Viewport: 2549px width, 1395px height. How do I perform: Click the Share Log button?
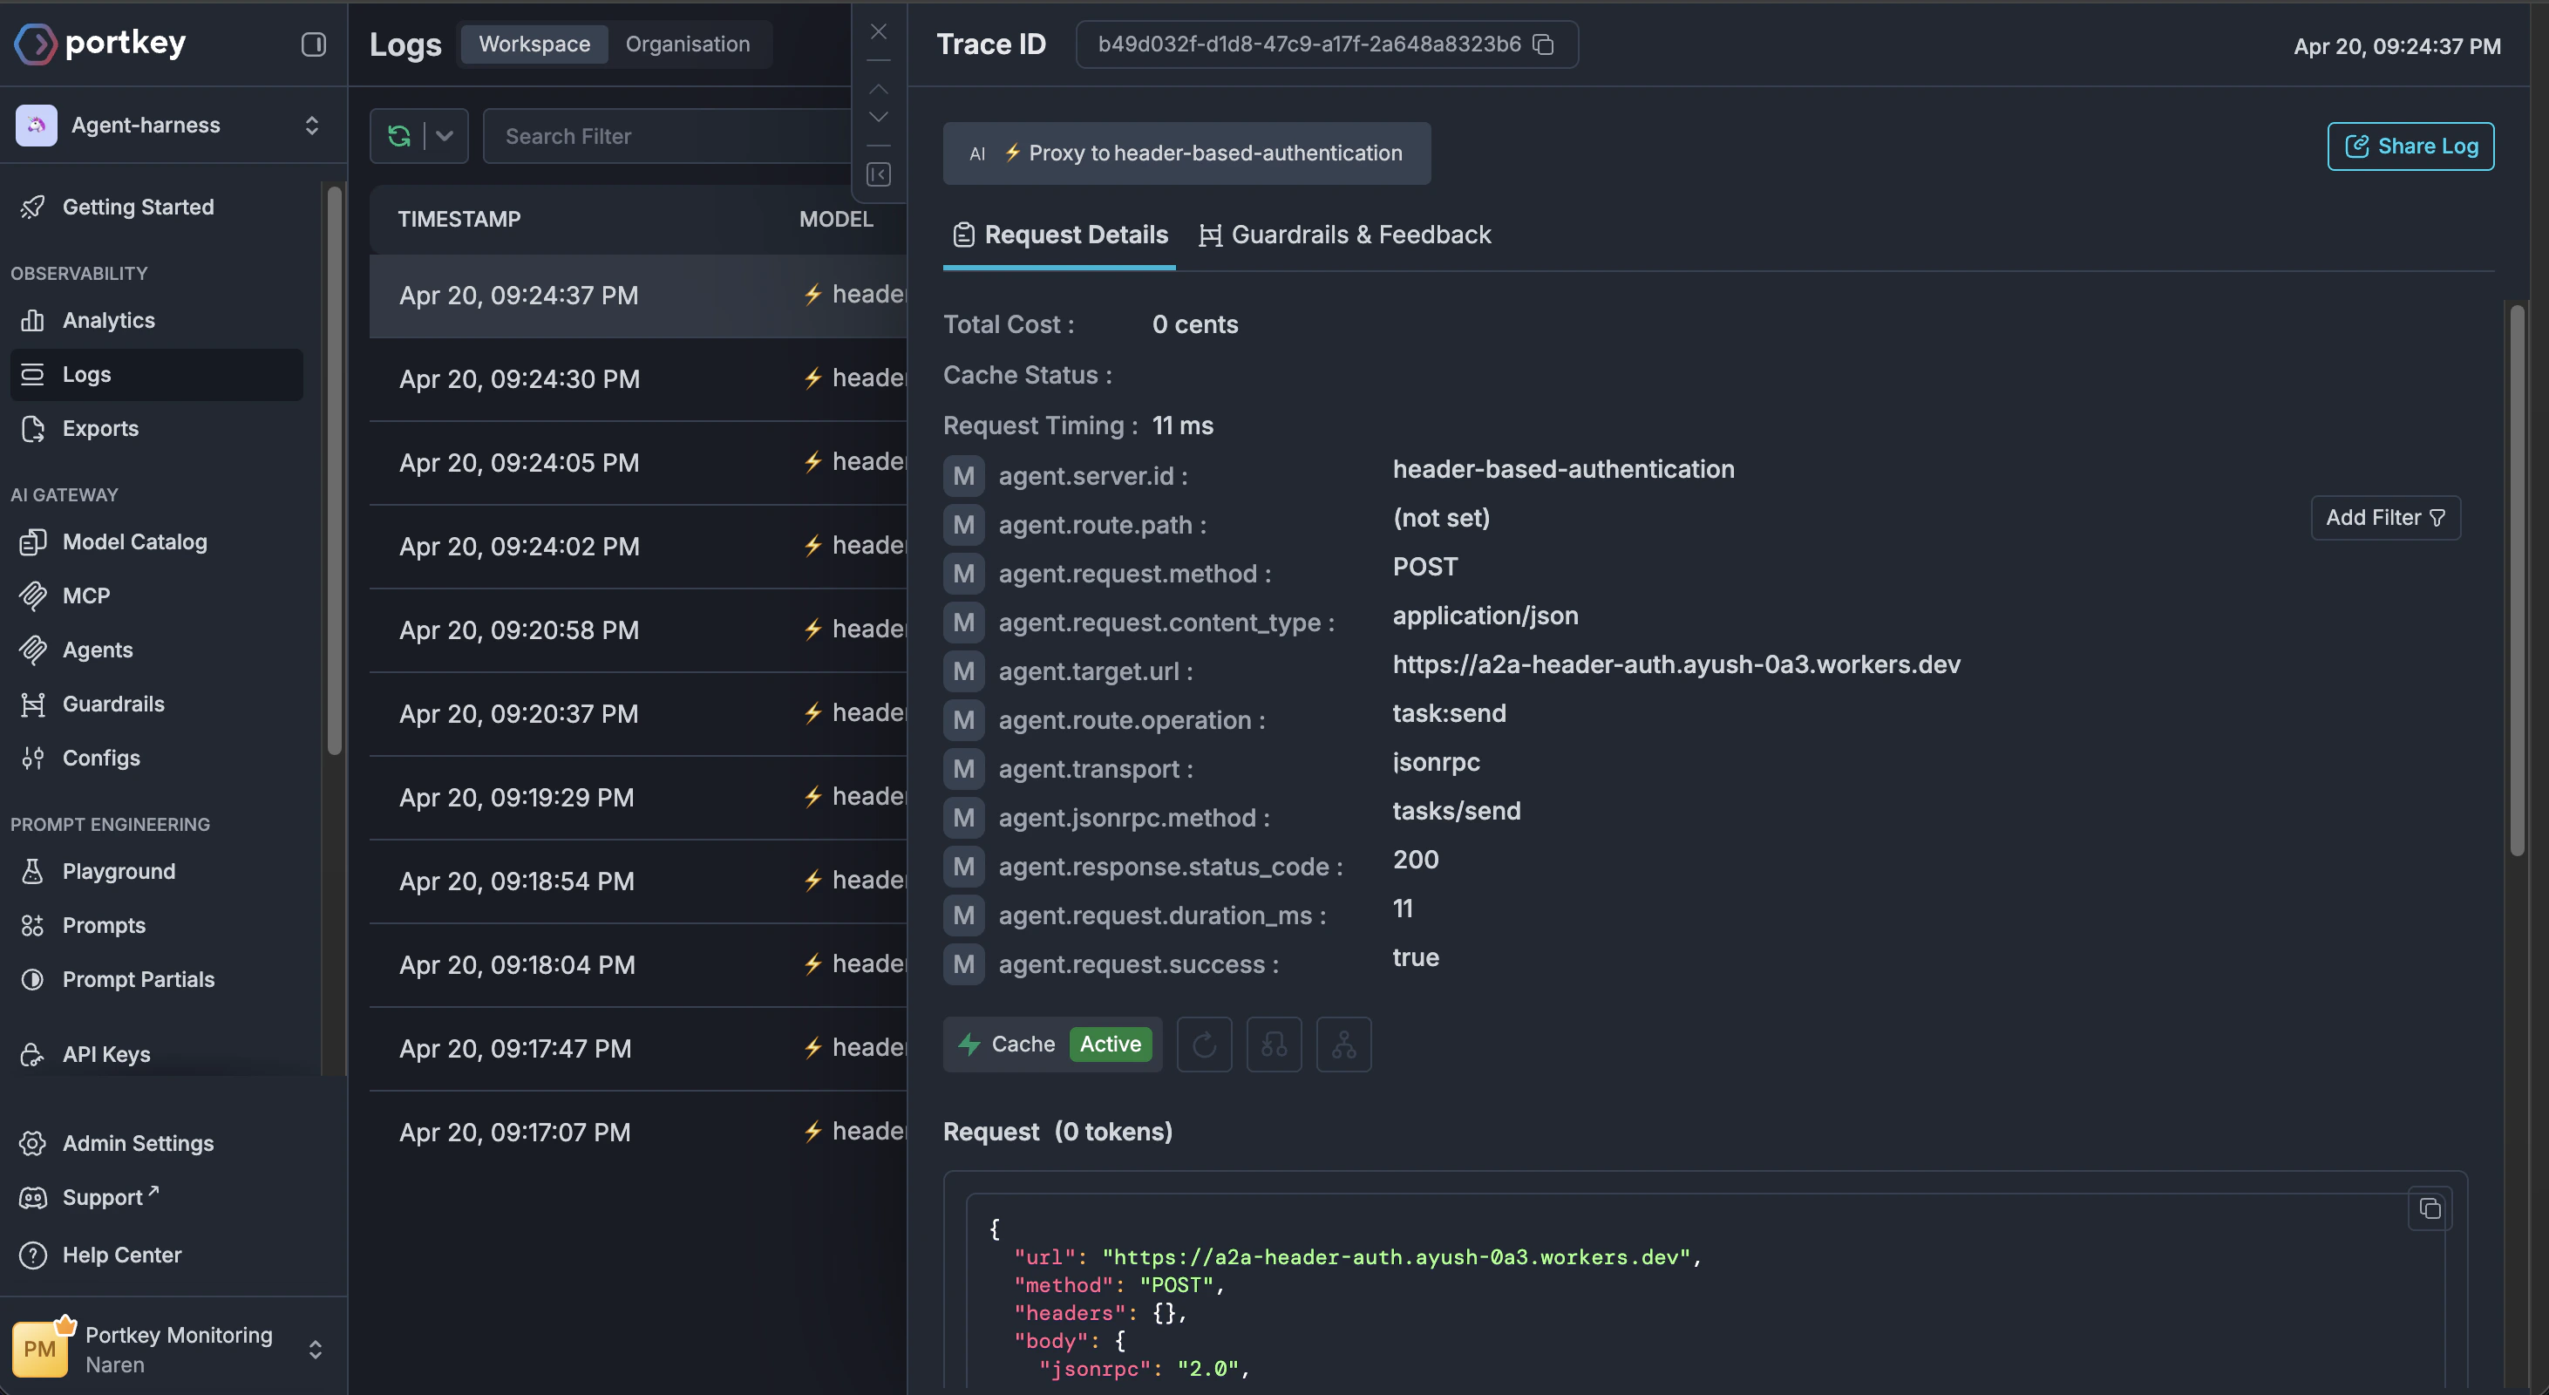2410,146
